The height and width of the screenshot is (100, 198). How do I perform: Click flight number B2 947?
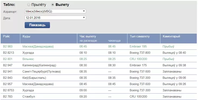[8, 65]
